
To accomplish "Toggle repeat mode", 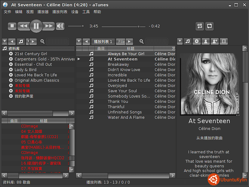I will (209, 26).
